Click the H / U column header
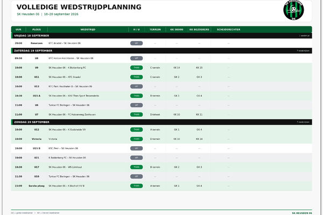The image size is (323, 215). pyautogui.click(x=136, y=30)
